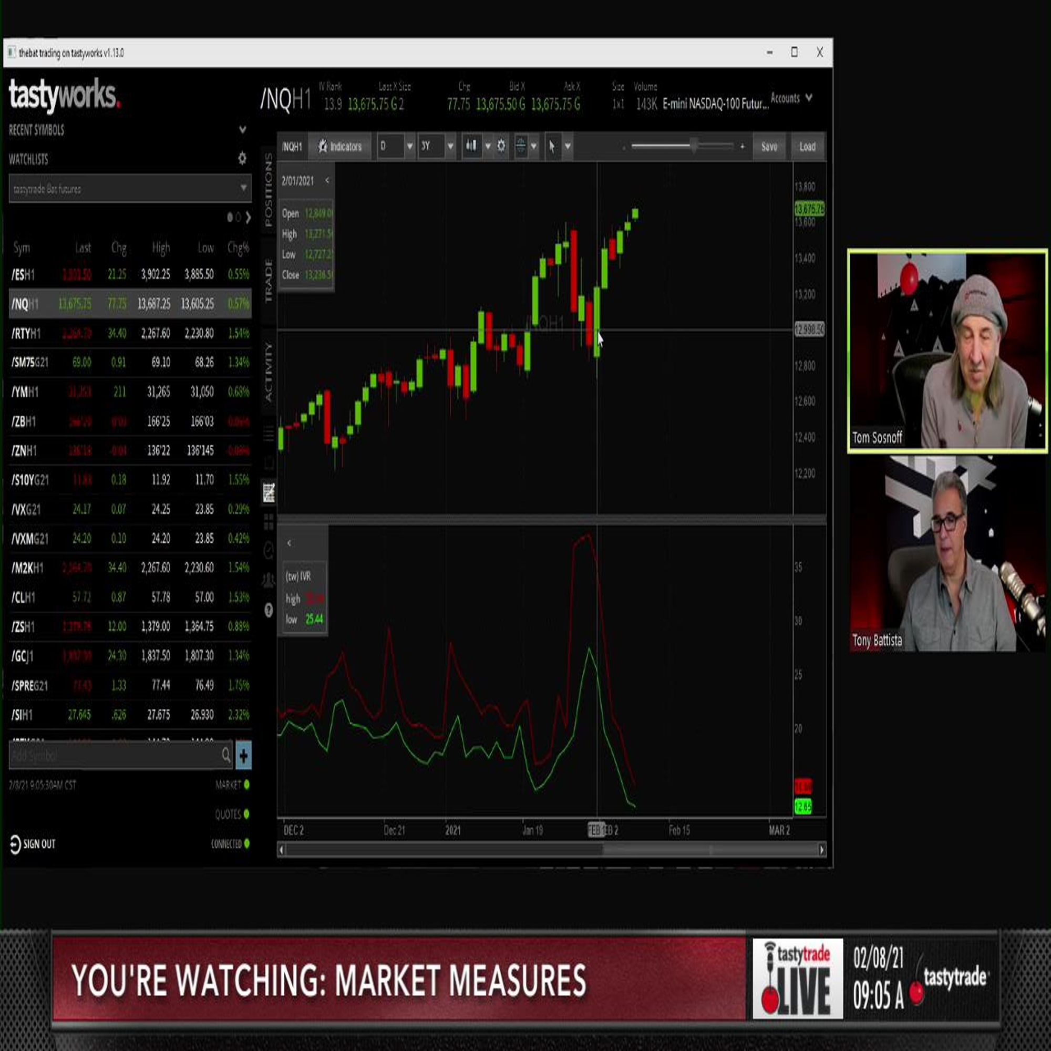The height and width of the screenshot is (1051, 1051).
Task: Switch to the Trade side tab
Action: [268, 280]
